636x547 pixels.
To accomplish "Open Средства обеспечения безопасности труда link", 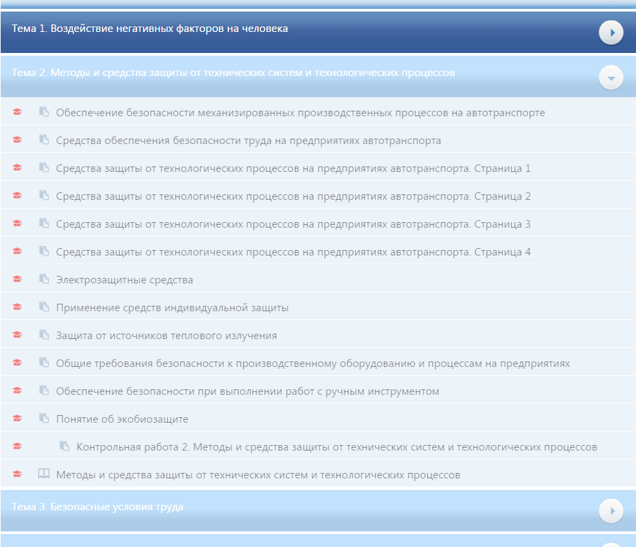I will click(248, 141).
